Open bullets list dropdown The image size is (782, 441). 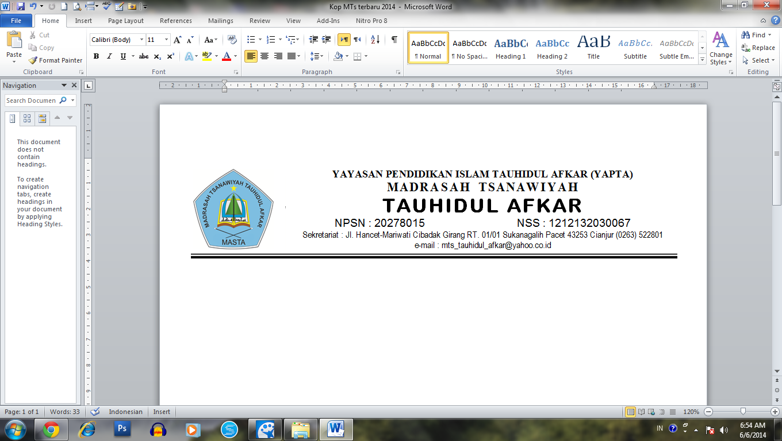(x=260, y=40)
